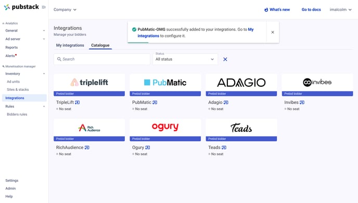The width and height of the screenshot is (358, 203).
Task: Collapse sidebar using icon beside pubstack logo
Action: click(44, 7)
